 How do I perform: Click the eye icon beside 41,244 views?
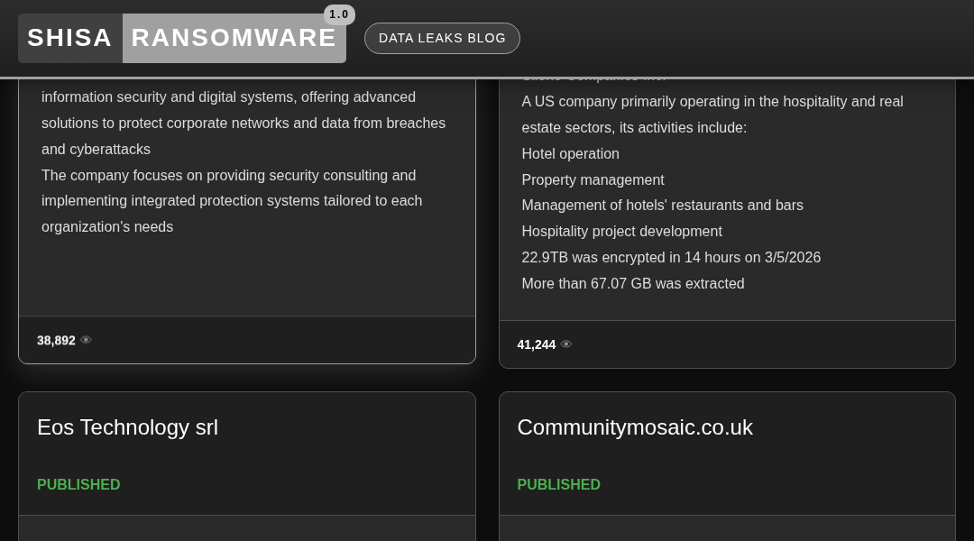click(566, 344)
